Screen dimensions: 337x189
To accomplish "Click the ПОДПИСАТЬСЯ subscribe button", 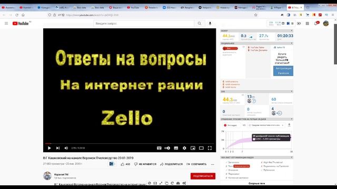I will 203,176.
